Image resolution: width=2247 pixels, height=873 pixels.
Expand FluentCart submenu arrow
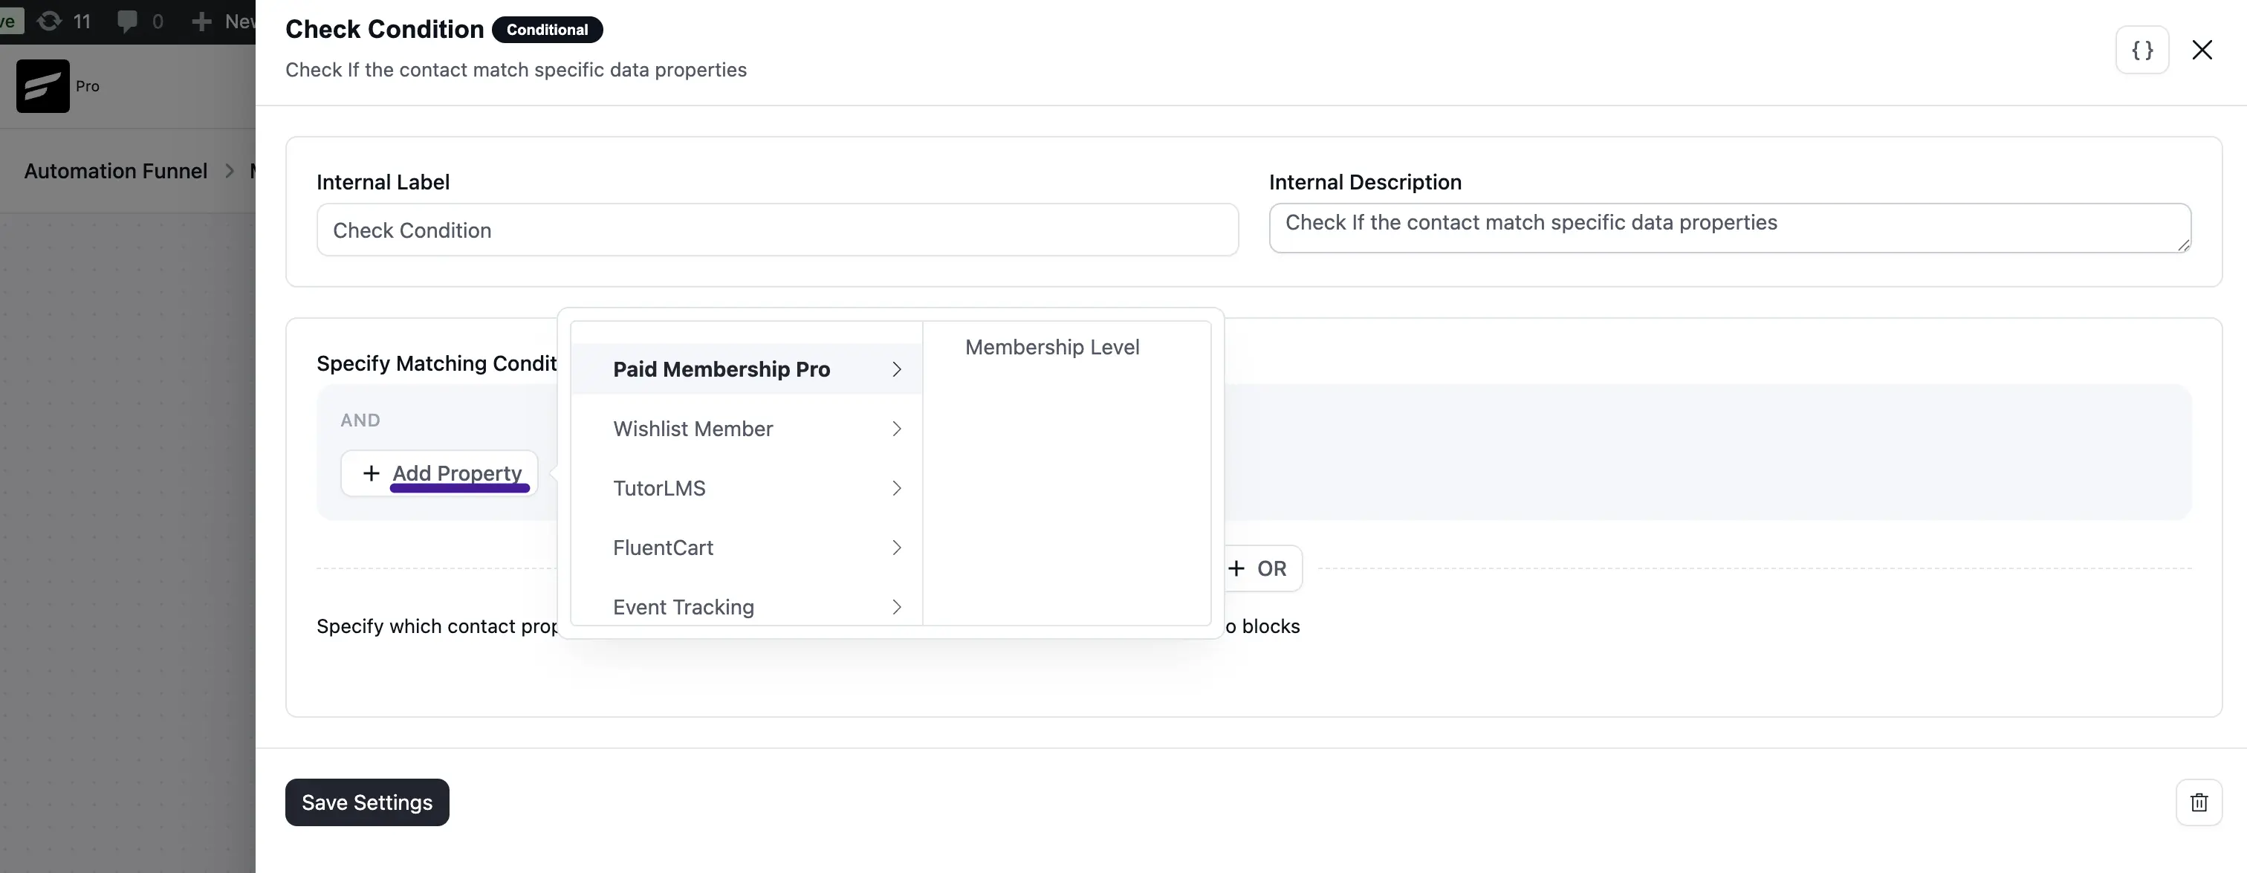[896, 548]
